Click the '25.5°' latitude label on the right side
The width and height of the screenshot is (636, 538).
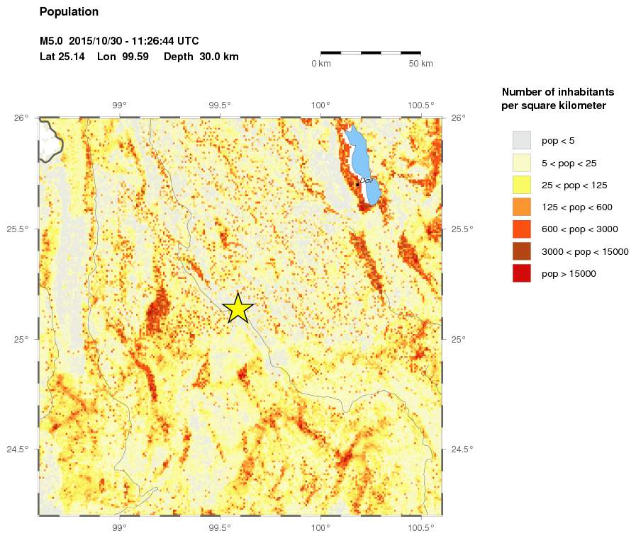pos(462,229)
